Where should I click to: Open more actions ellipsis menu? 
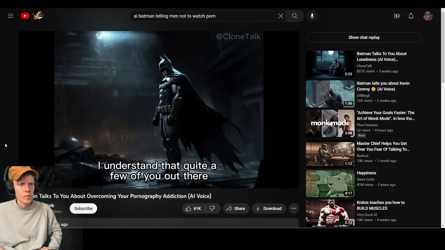294,208
